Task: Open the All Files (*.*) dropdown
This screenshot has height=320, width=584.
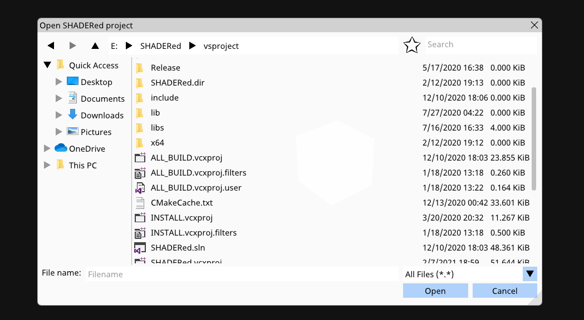Action: click(x=529, y=274)
